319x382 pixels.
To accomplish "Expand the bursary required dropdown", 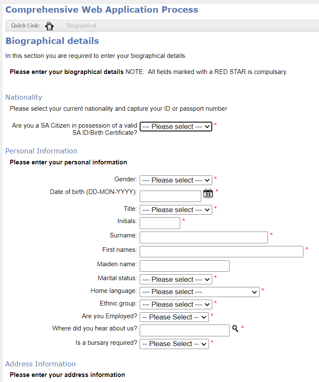I will coord(174,344).
